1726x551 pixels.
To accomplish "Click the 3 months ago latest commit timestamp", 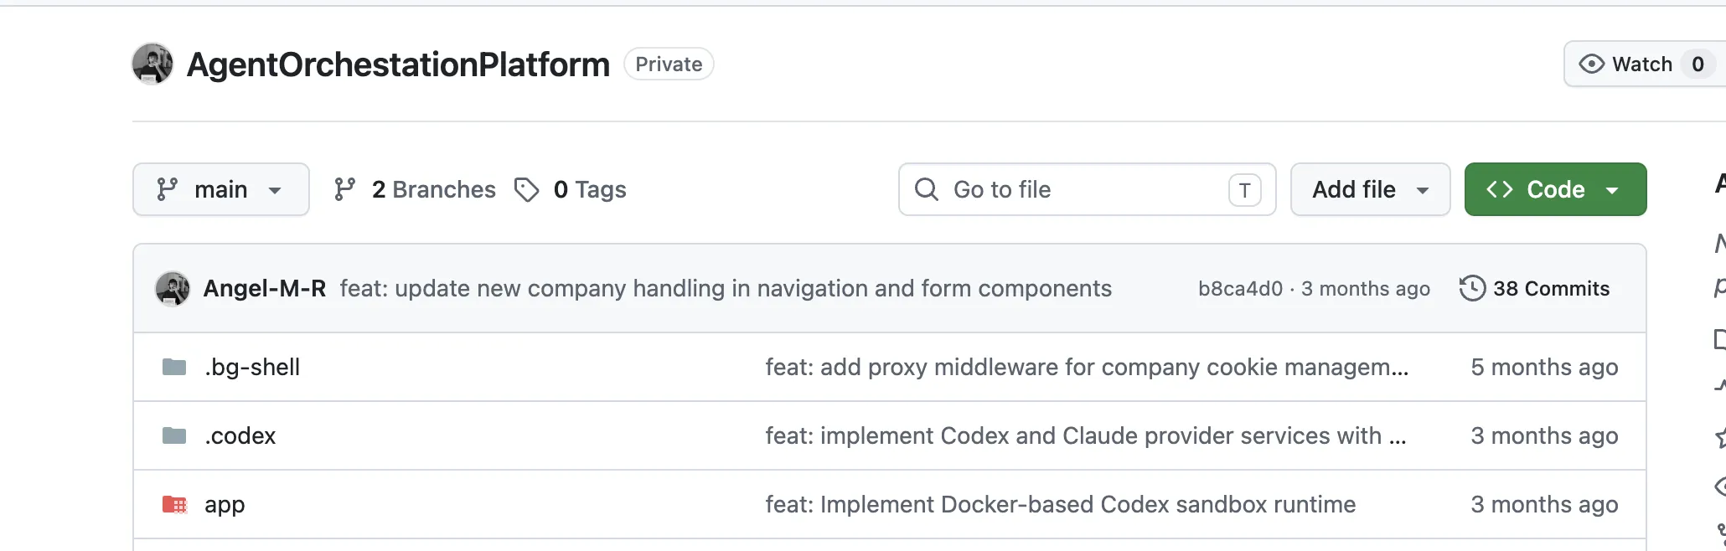I will 1366,289.
